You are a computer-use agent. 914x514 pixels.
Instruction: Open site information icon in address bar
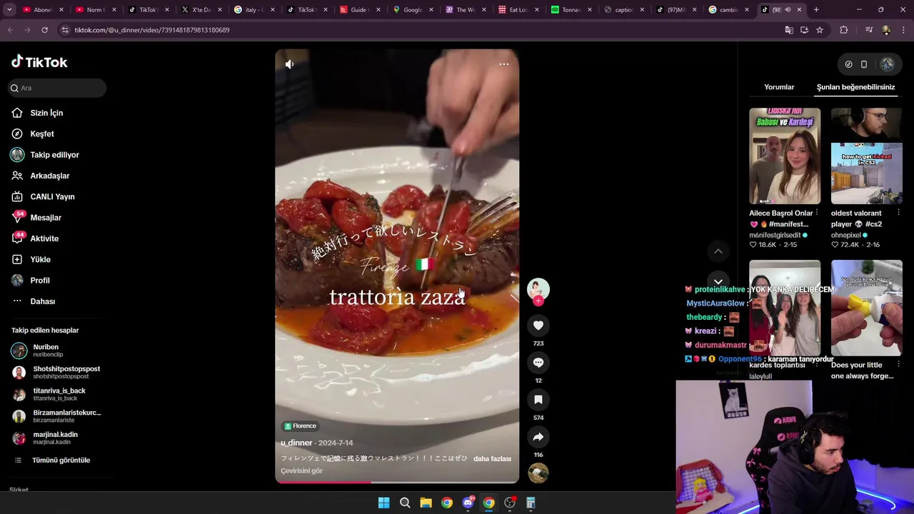coord(65,30)
